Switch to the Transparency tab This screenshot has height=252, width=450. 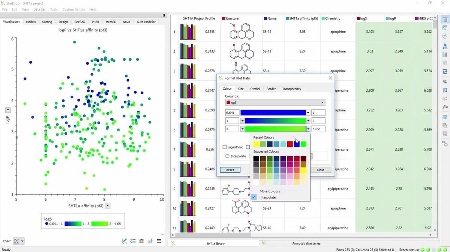pyautogui.click(x=291, y=89)
